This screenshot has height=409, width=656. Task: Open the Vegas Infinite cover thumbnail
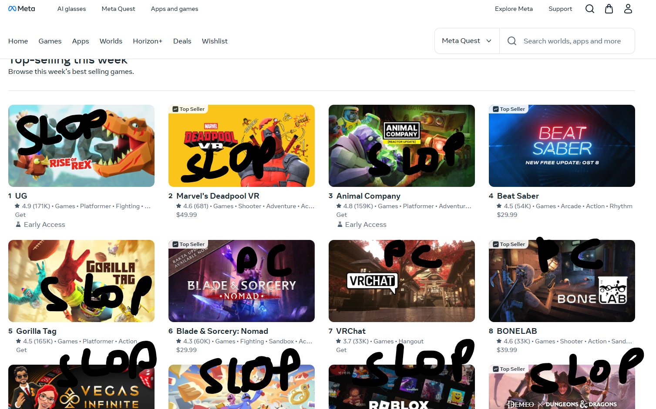tap(81, 387)
